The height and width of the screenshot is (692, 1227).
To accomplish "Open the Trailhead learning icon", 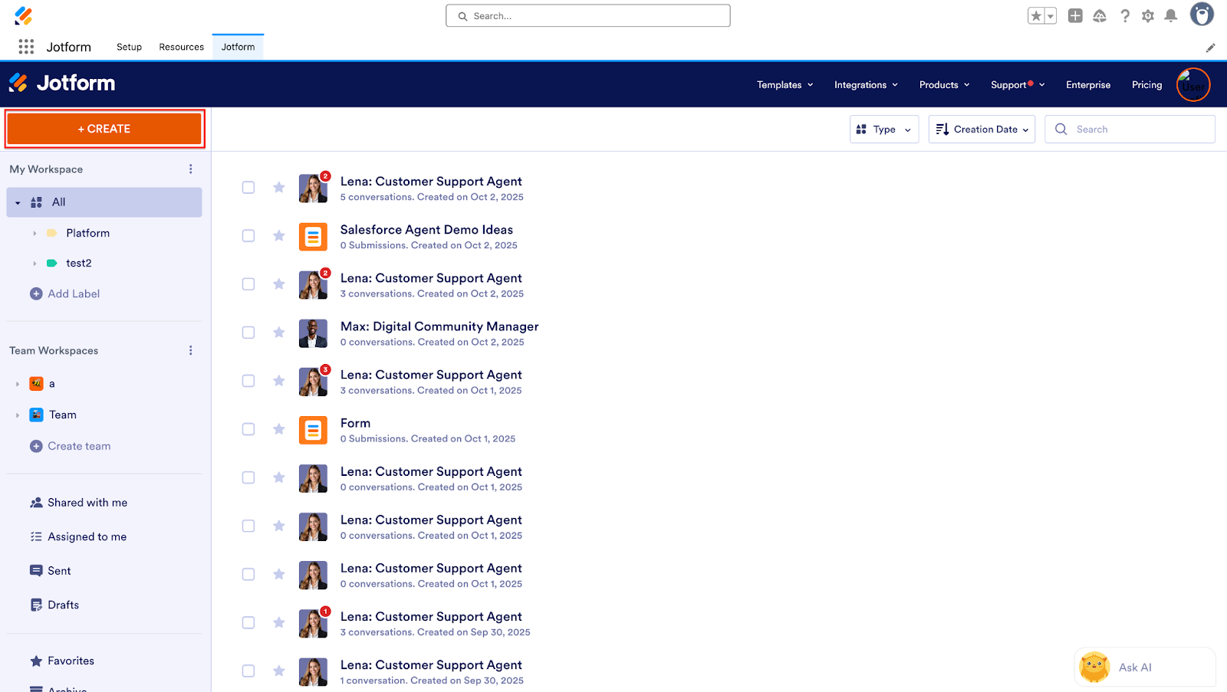I will pyautogui.click(x=1100, y=15).
